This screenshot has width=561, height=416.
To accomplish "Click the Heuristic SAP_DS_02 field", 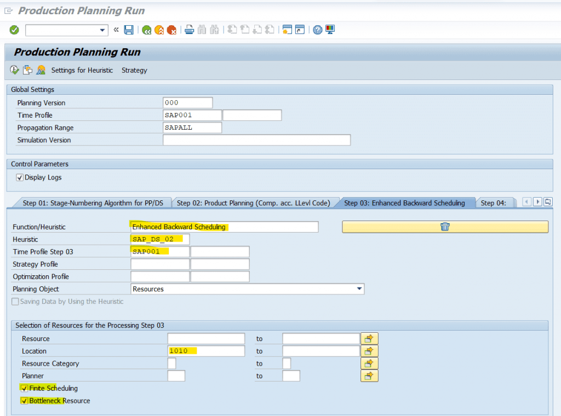I will click(x=160, y=239).
